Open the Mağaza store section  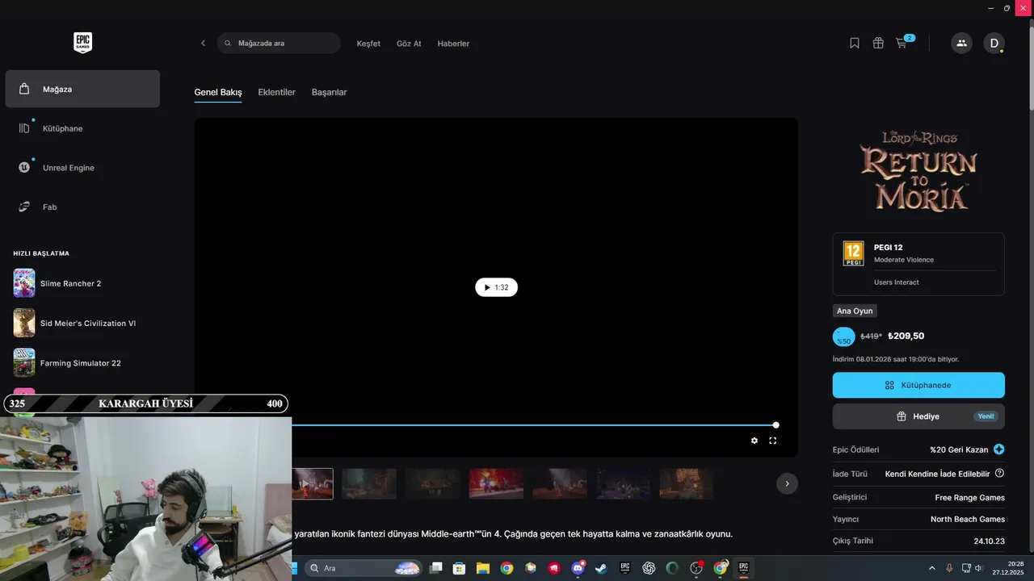pyautogui.click(x=82, y=89)
